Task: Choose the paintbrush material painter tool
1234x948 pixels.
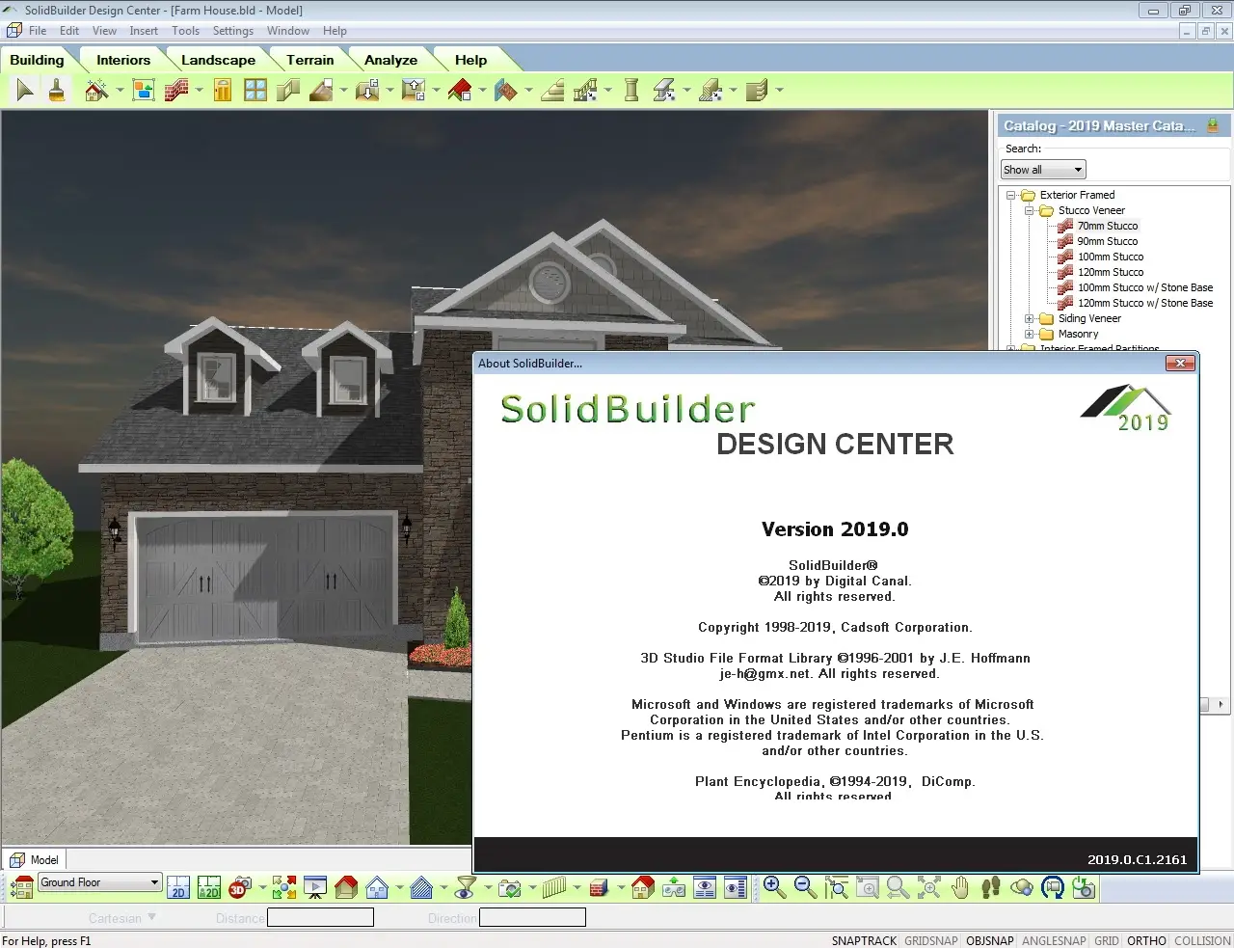Action: (57, 91)
